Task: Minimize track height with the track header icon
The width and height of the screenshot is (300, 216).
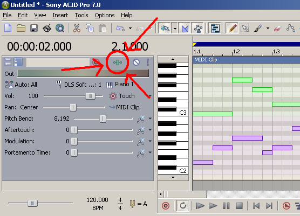Action: point(8,62)
